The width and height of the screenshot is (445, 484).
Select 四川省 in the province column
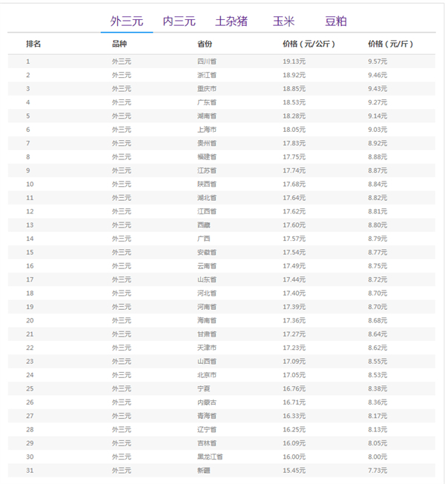coord(207,62)
